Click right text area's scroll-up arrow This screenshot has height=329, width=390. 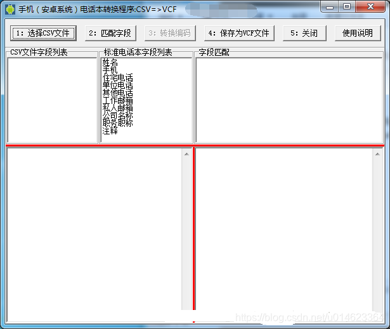[377, 154]
